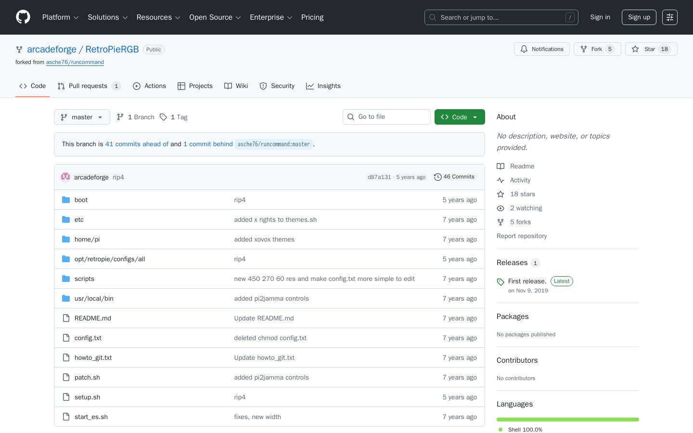The height and width of the screenshot is (433, 693).
Task: Click the 1 commit behind link
Action: (x=208, y=144)
